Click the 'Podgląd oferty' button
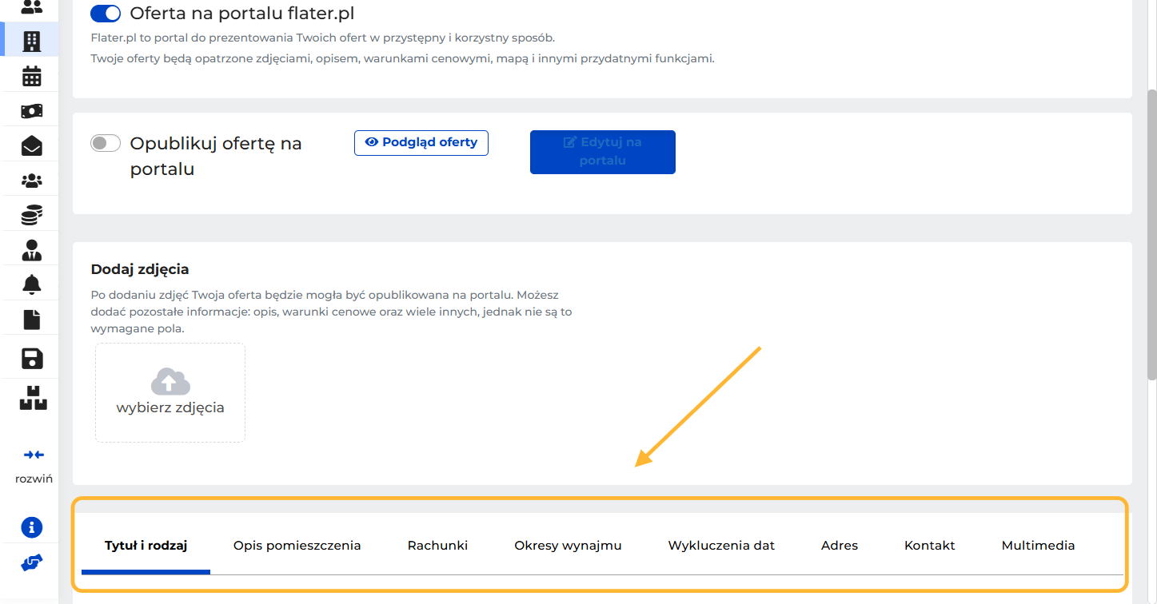1157x604 pixels. [x=421, y=143]
